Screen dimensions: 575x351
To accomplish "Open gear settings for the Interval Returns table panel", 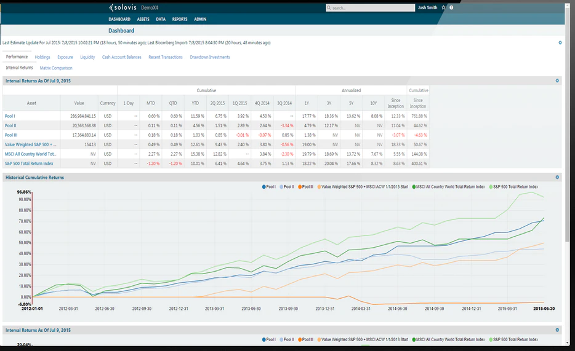I will point(557,81).
